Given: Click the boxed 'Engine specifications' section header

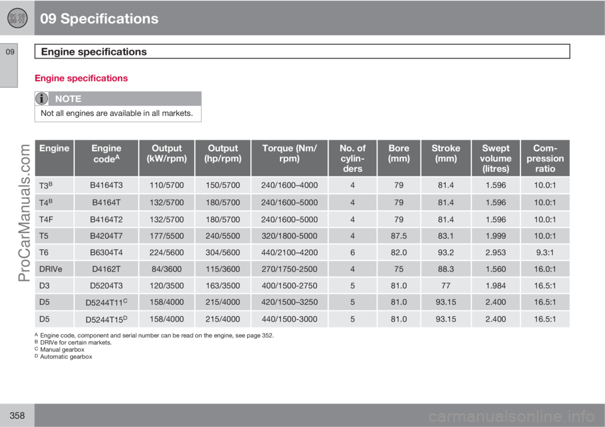Looking at the screenshot, I should click(x=302, y=52).
